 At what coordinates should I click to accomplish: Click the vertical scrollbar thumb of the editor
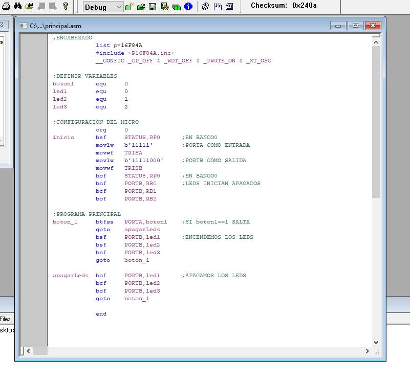tap(376, 122)
